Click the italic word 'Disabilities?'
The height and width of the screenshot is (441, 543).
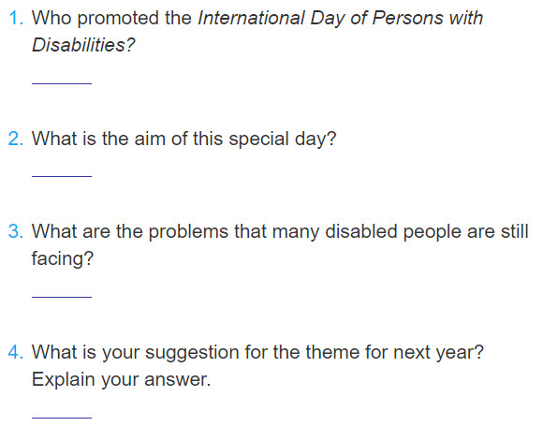[x=83, y=45]
